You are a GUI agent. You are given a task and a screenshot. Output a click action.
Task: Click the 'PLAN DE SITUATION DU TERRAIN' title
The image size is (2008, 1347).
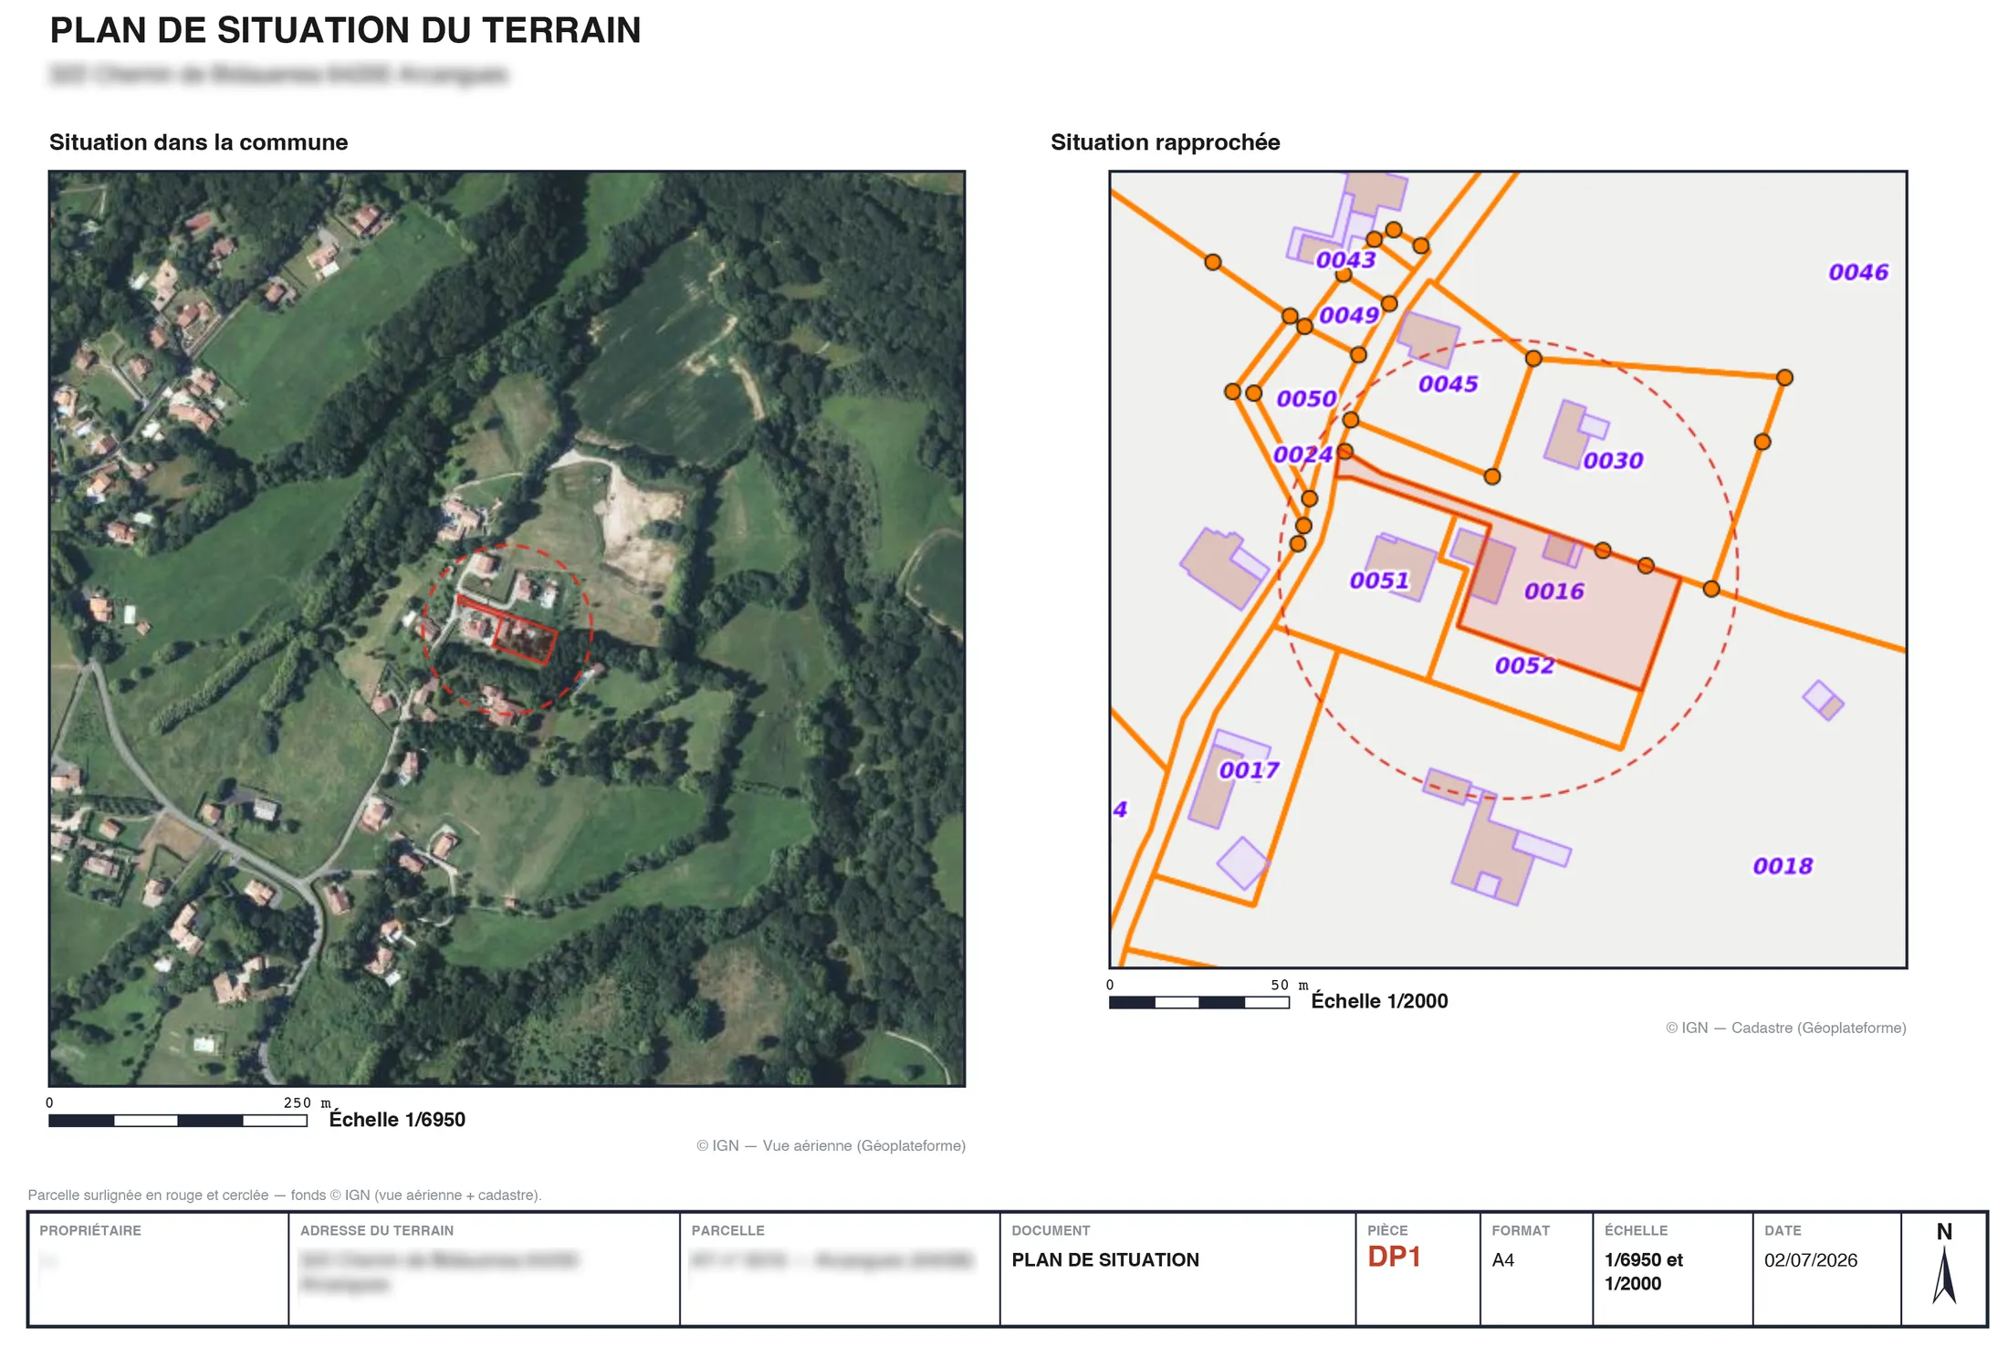345,31
